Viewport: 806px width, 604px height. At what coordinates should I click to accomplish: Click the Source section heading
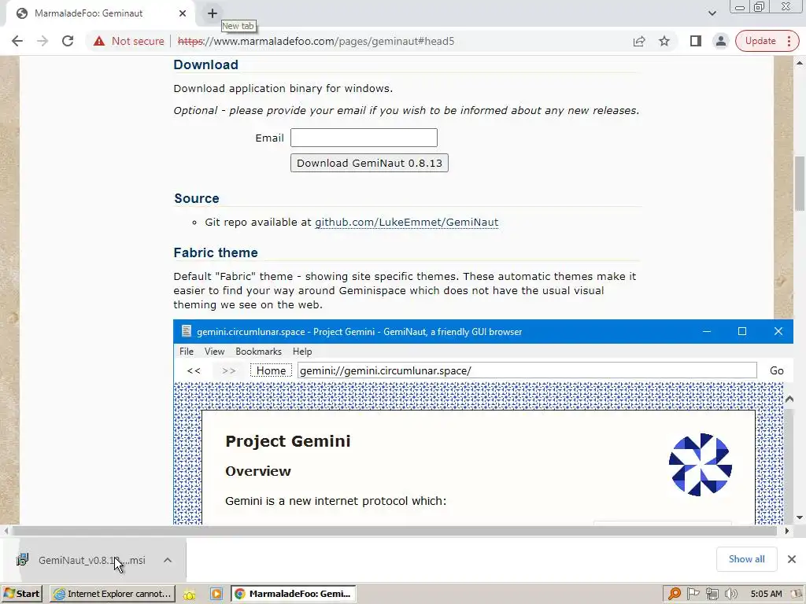196,198
